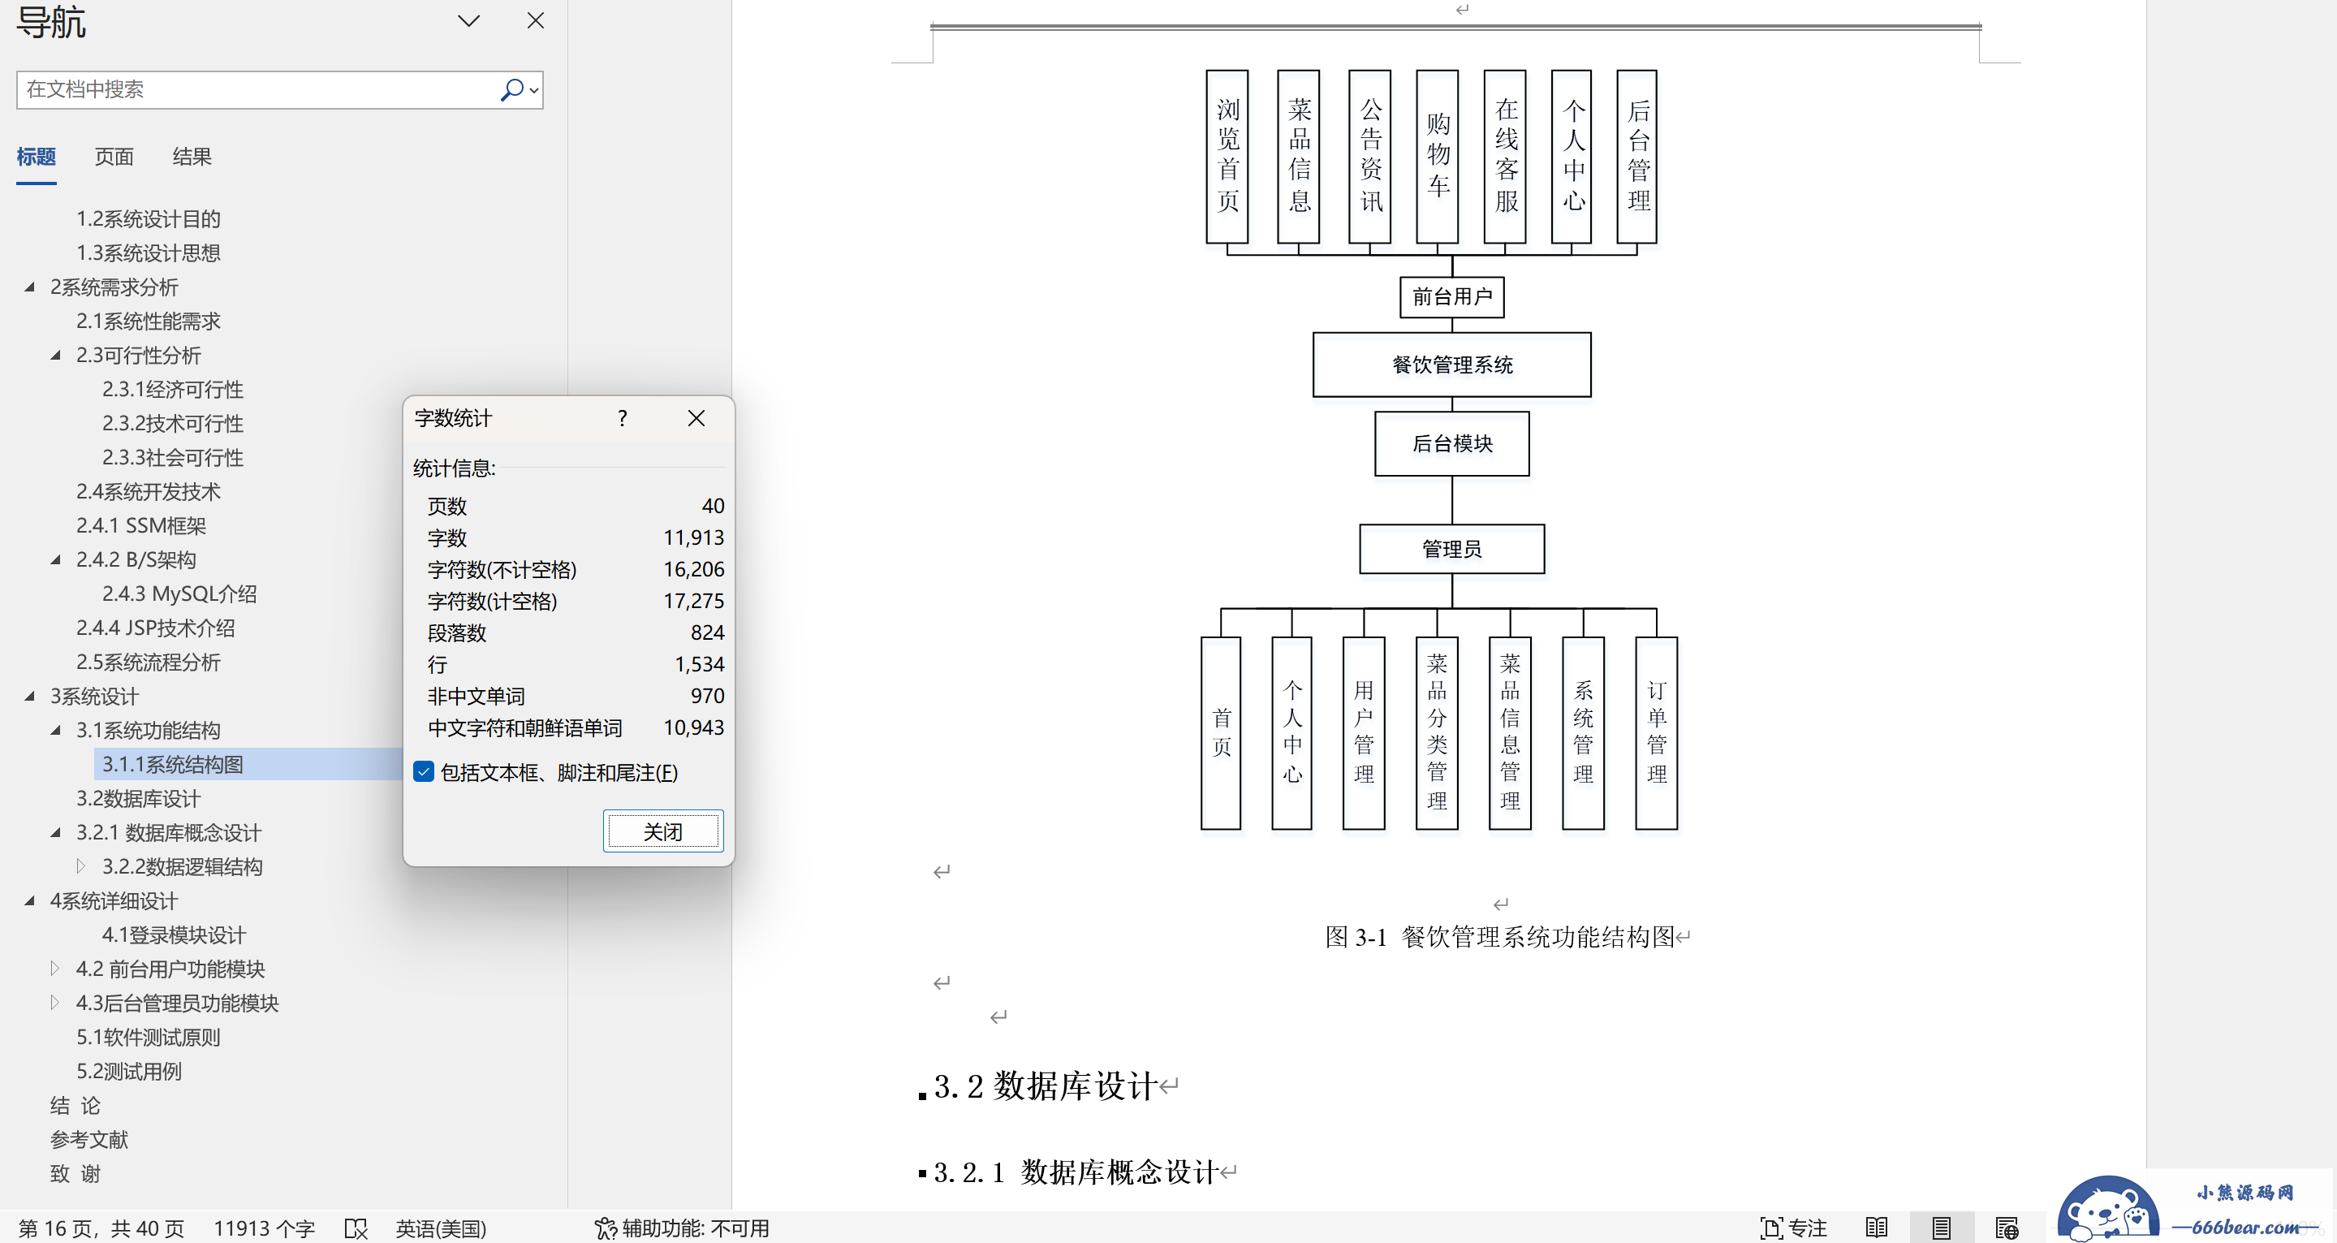
Task: Click the proofing check icon in status bar
Action: [x=356, y=1228]
